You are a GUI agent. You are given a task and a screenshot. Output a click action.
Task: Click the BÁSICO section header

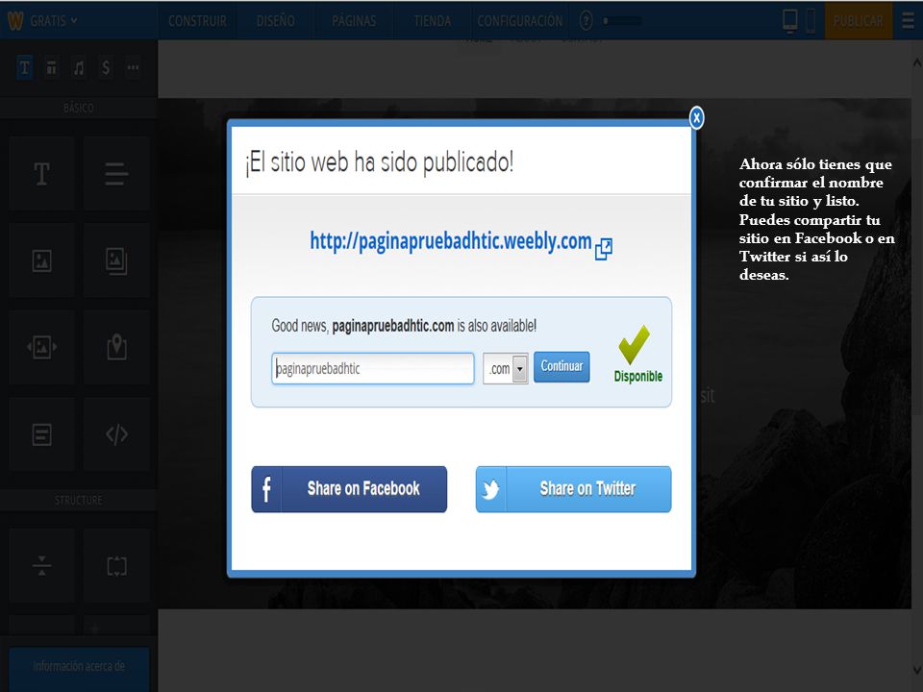coord(78,108)
